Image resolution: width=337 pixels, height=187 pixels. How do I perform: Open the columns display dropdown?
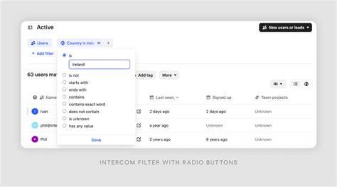pyautogui.click(x=278, y=84)
